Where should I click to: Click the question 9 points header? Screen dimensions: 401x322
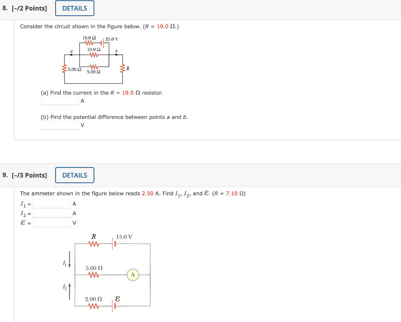[25, 175]
